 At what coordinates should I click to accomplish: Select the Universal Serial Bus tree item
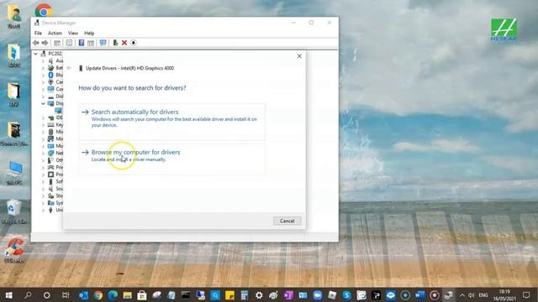(55, 210)
